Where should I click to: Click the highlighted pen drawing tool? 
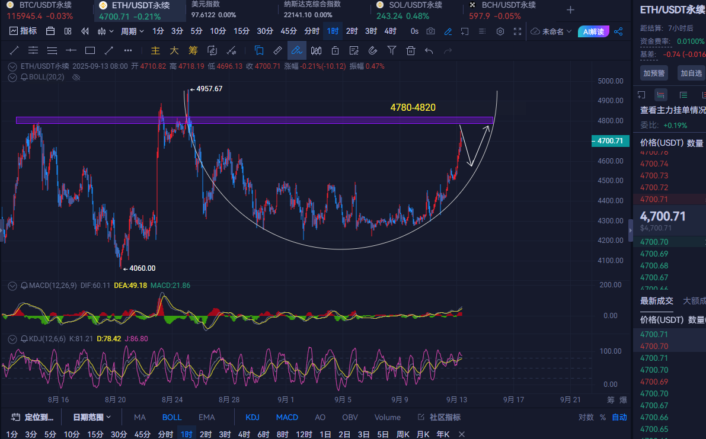(297, 50)
